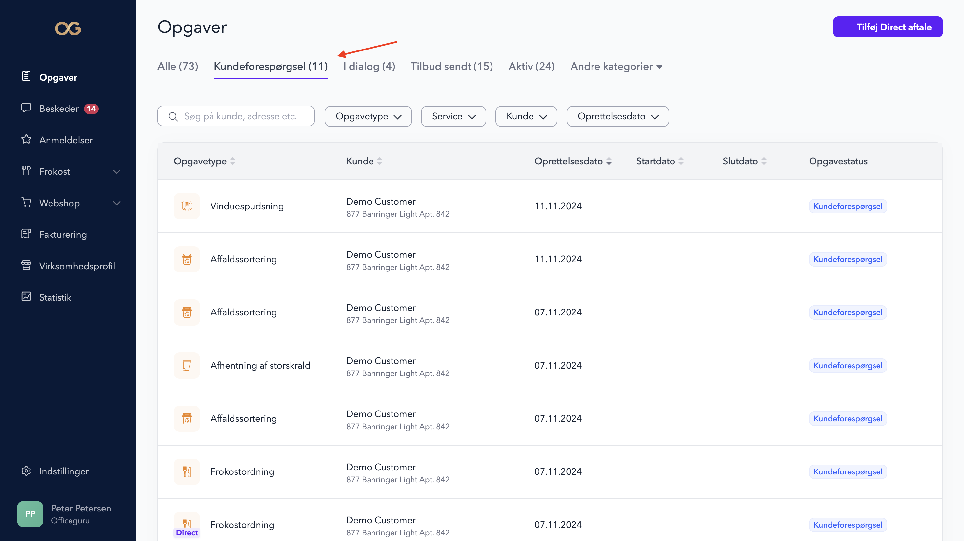The height and width of the screenshot is (541, 964).
Task: Click the Afhentning af storskrald bin icon
Action: pos(187,365)
